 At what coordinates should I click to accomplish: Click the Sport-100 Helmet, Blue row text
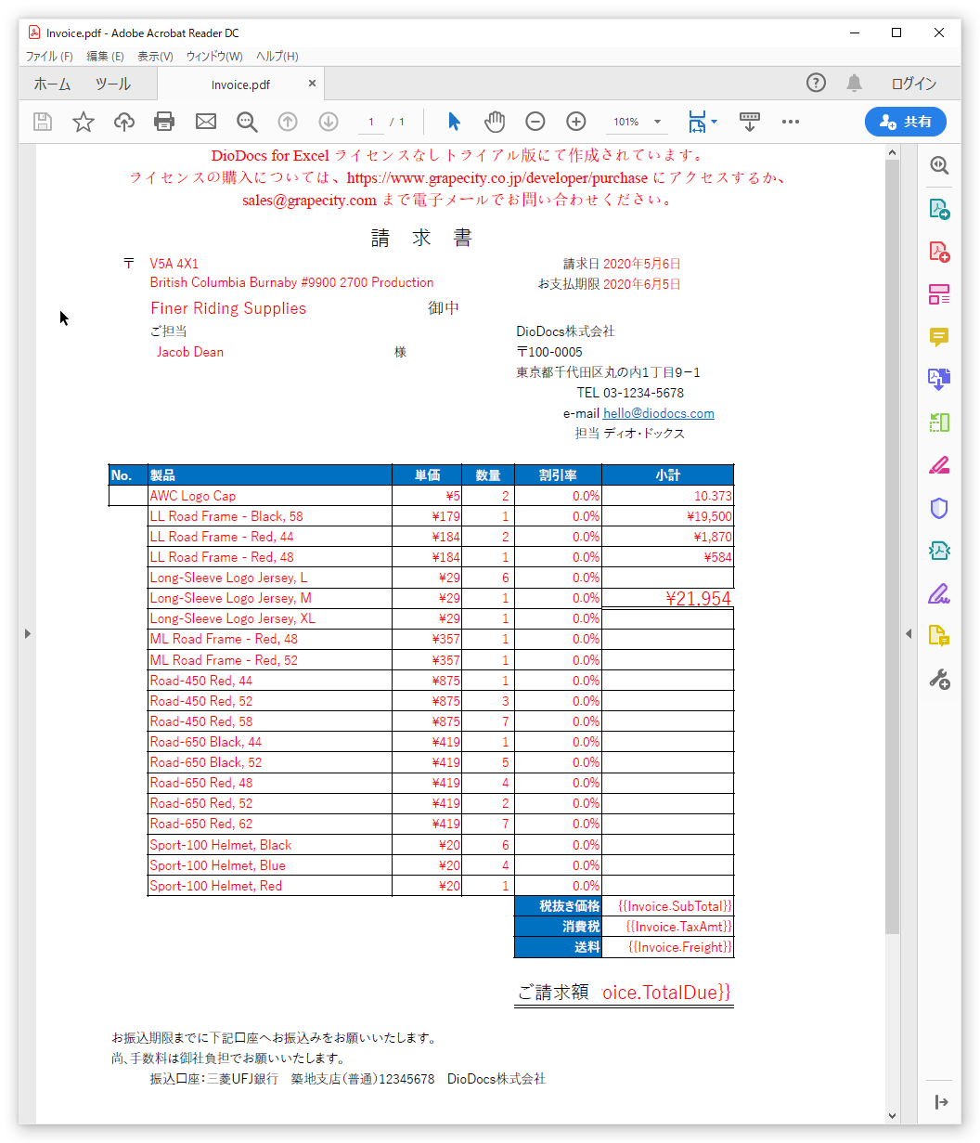pyautogui.click(x=218, y=865)
